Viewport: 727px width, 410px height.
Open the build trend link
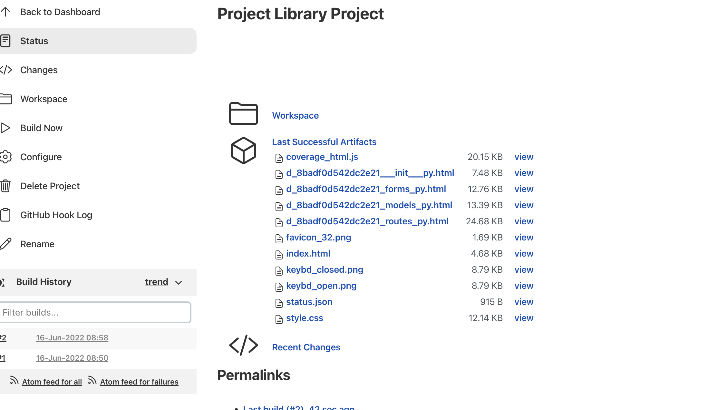pos(157,282)
